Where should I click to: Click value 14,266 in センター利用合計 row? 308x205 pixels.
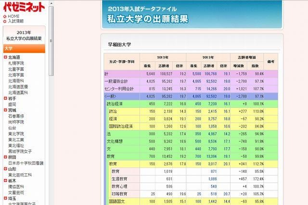click(212, 89)
